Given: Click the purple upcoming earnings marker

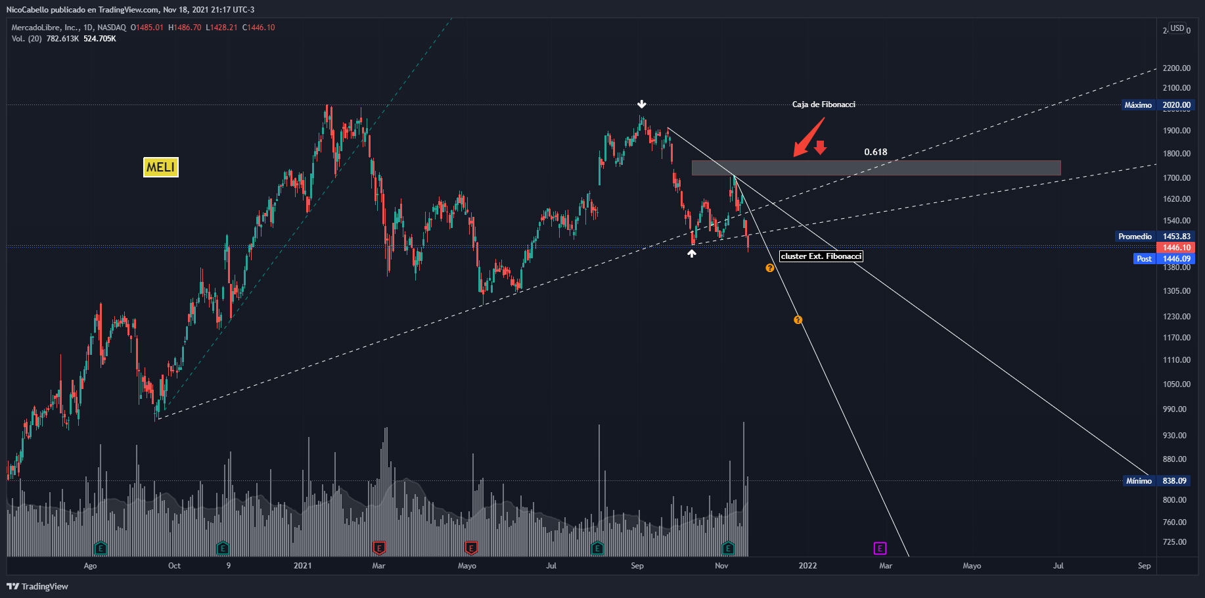Looking at the screenshot, I should pos(880,548).
